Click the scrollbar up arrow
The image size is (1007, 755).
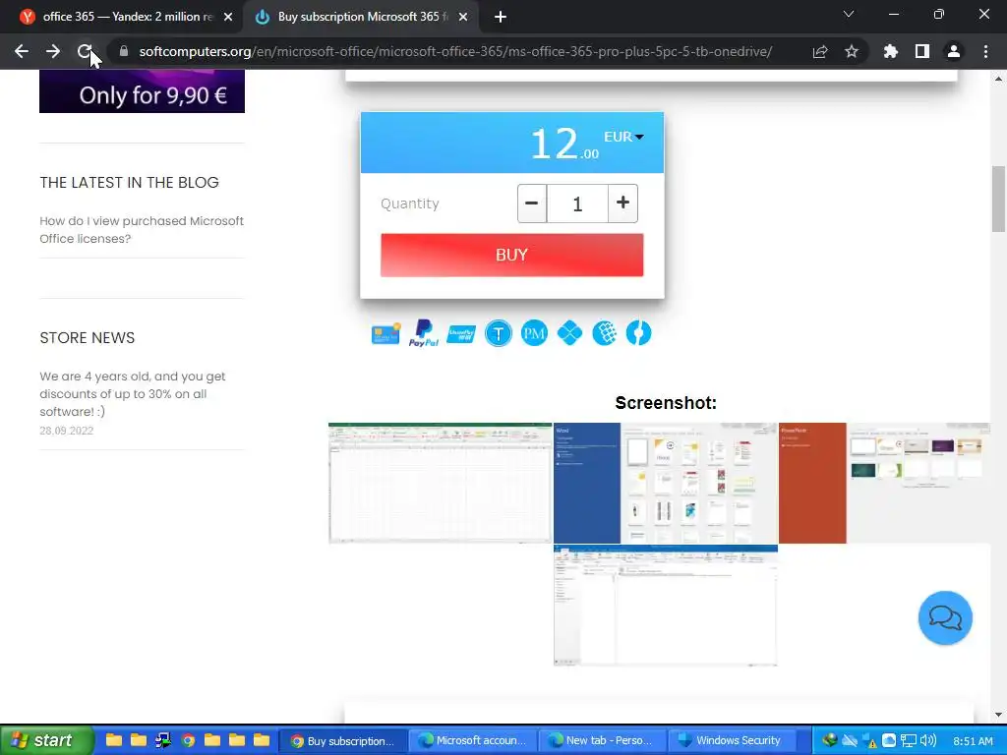coord(998,79)
